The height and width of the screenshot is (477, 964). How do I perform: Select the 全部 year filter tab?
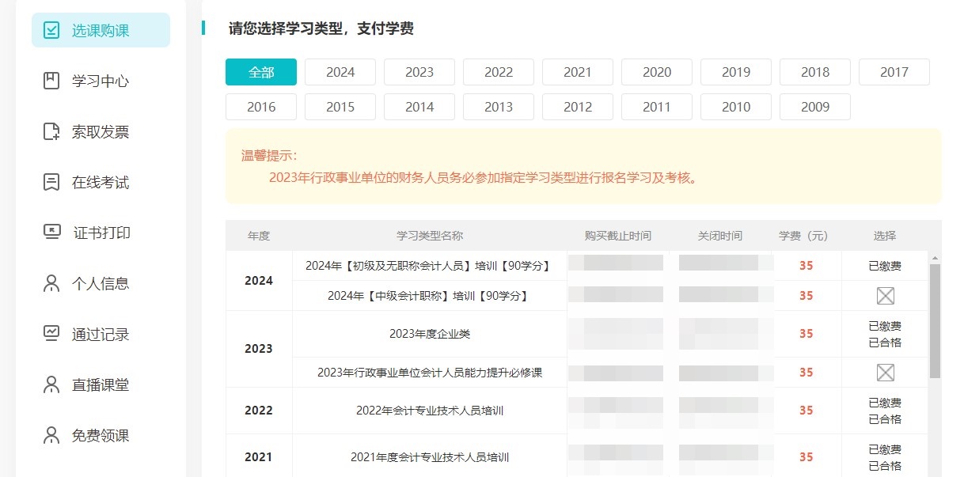tap(261, 72)
